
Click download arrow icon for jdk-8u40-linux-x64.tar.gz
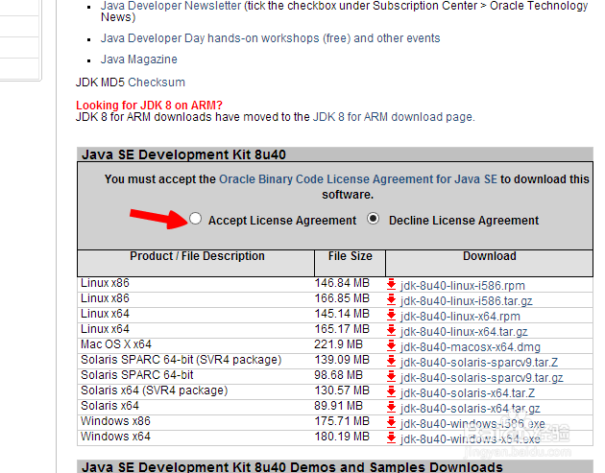[x=391, y=331]
